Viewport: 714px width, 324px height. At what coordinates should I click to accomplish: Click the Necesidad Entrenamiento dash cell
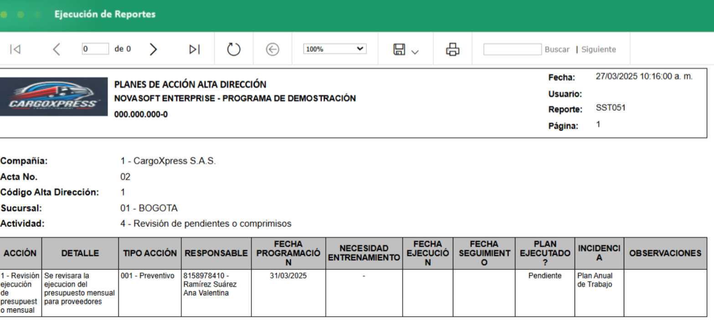click(x=364, y=275)
